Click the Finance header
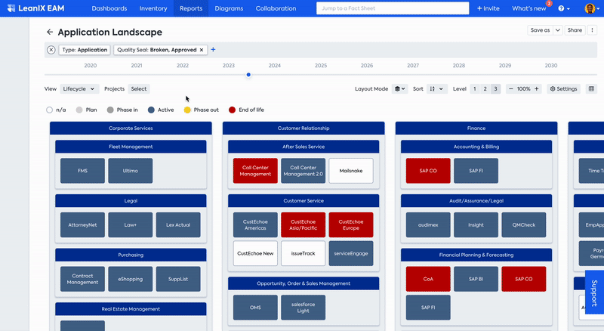Image resolution: width=604 pixels, height=331 pixels. [x=476, y=128]
